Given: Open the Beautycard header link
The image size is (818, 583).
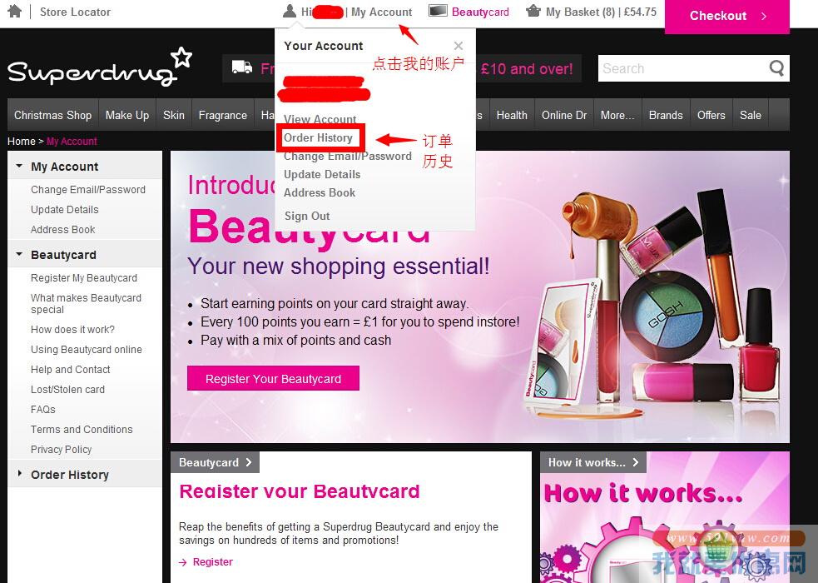Looking at the screenshot, I should (x=480, y=12).
